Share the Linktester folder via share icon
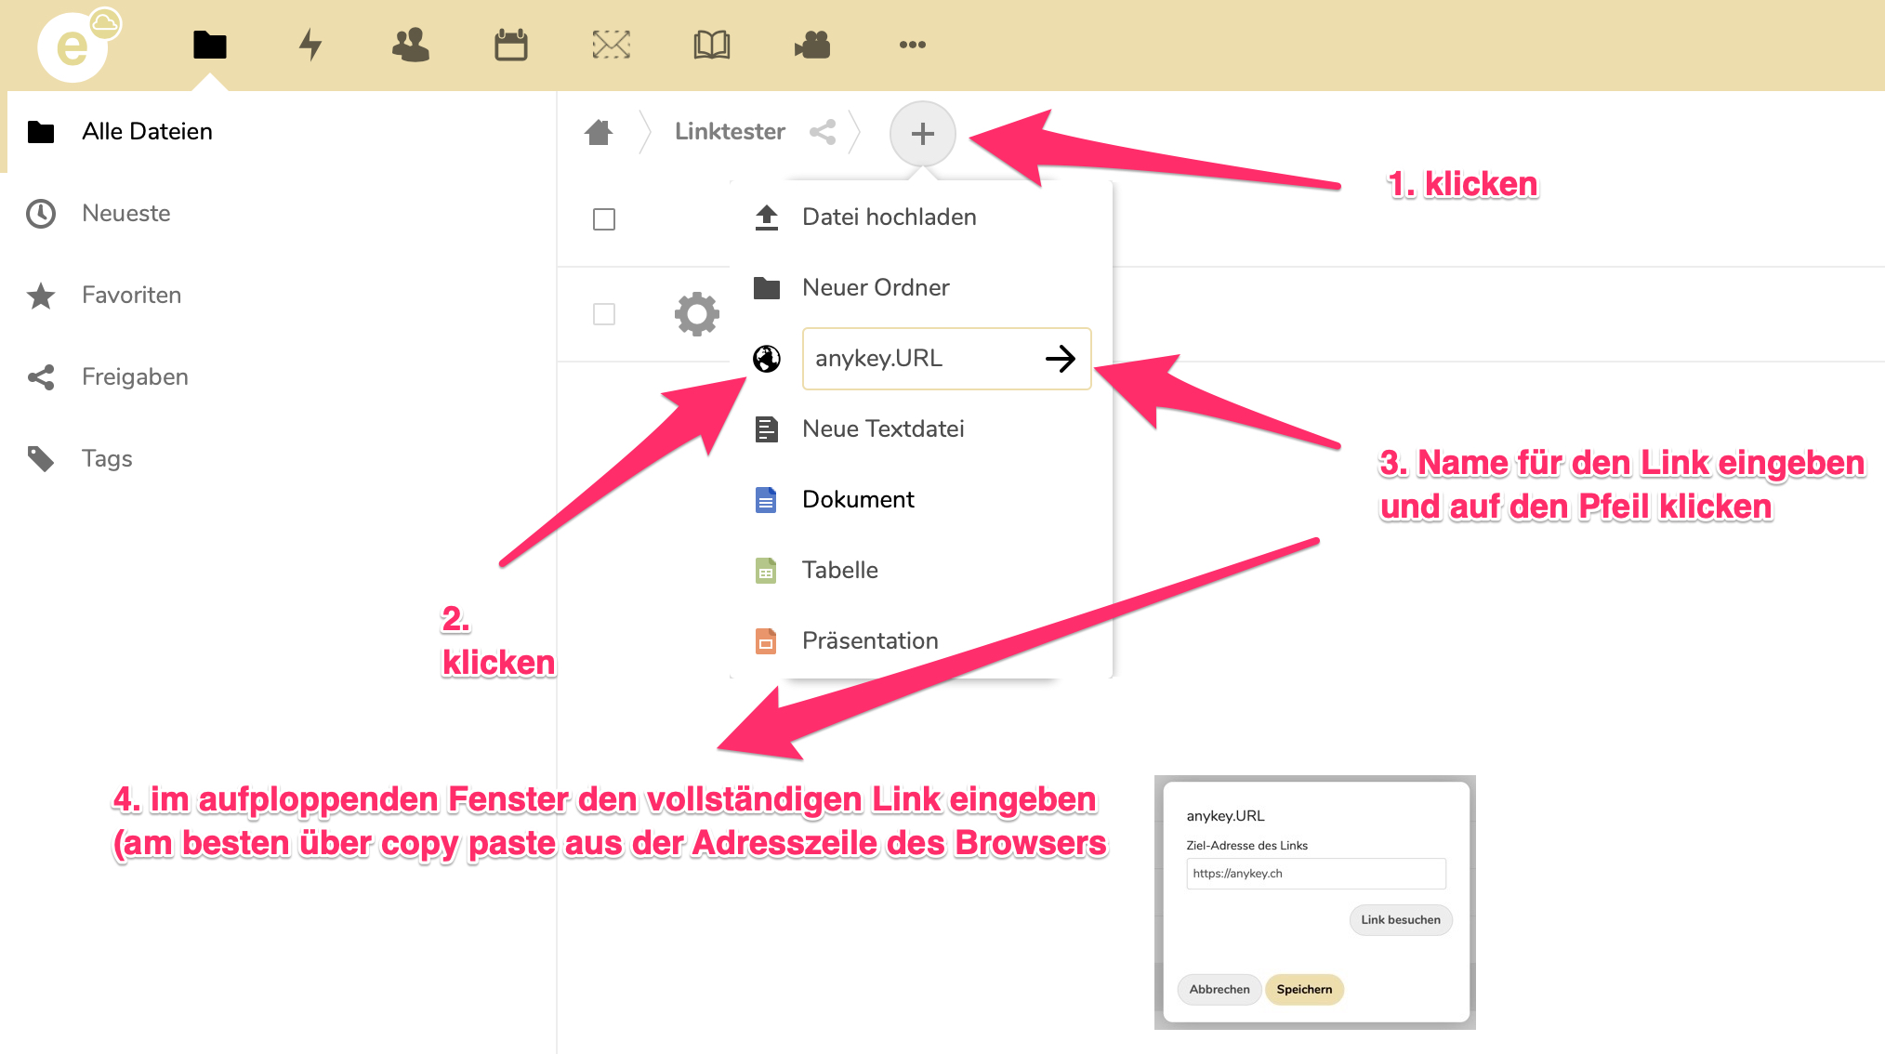Image resolution: width=1885 pixels, height=1054 pixels. point(823,132)
